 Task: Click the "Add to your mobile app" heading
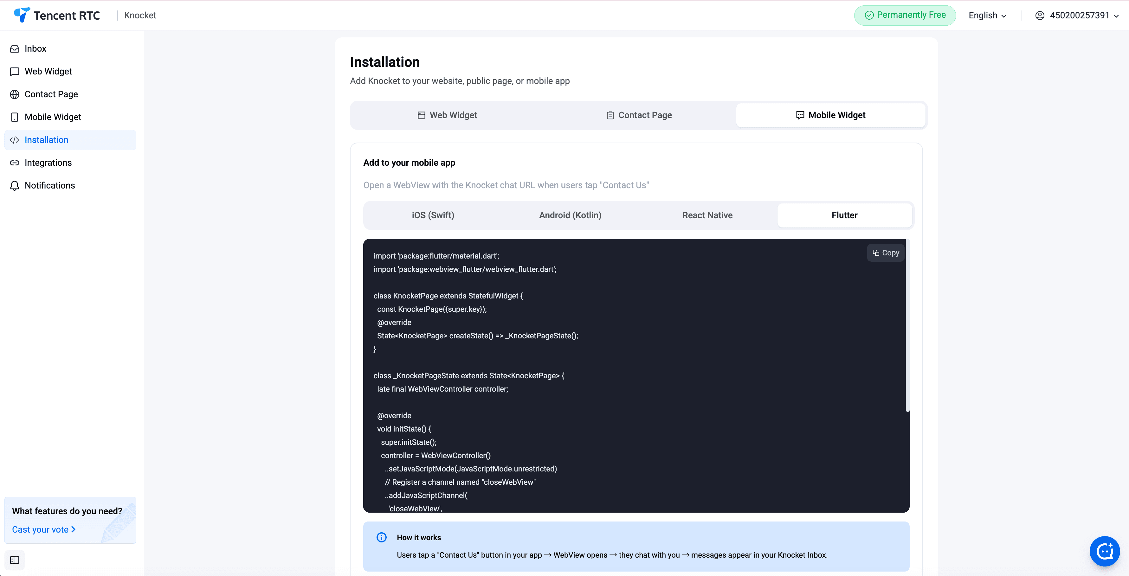tap(410, 163)
